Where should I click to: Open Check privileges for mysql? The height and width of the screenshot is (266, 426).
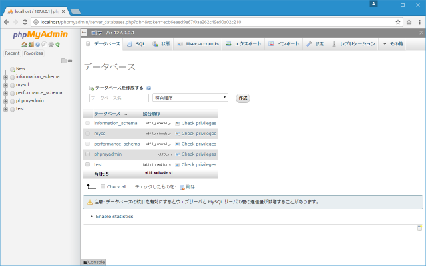click(199, 134)
